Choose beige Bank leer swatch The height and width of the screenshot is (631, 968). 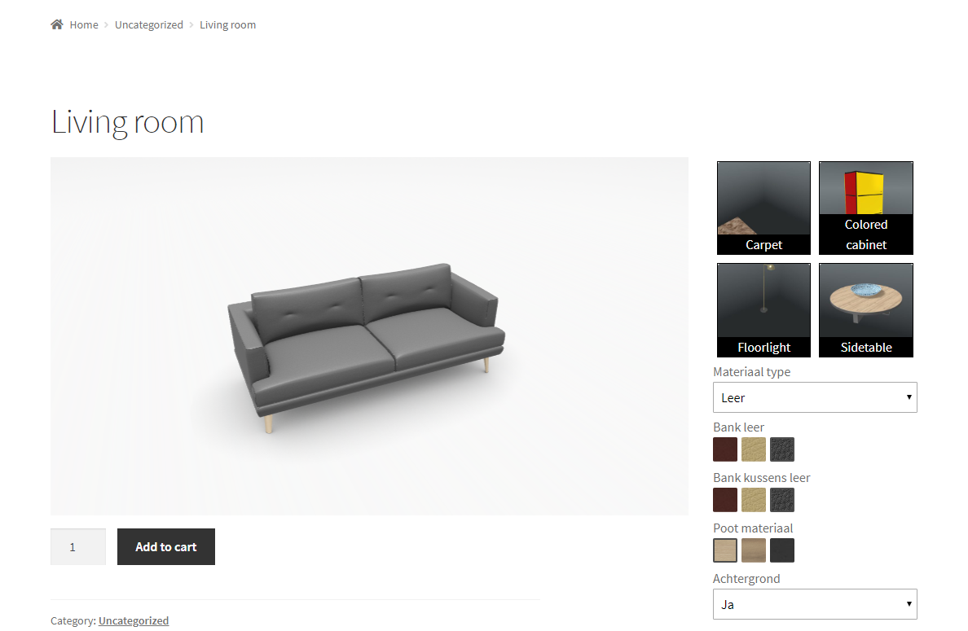pos(754,449)
